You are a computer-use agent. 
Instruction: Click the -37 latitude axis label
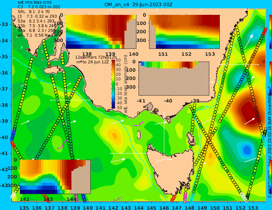(3, 89)
